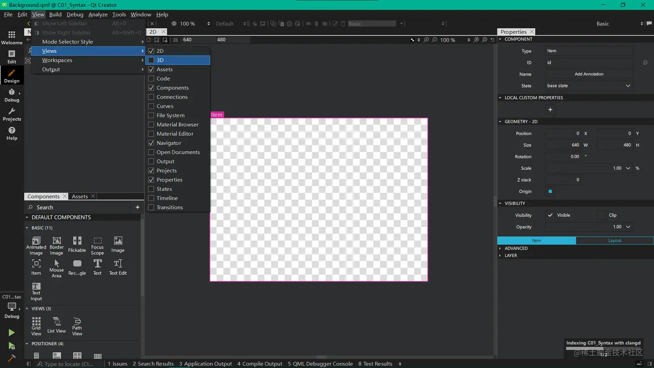Open the Projects mode

tap(12, 114)
